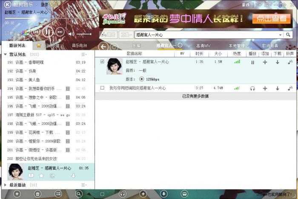
Task: Toggle the bottom bar select-all checkbox
Action: coord(102,194)
